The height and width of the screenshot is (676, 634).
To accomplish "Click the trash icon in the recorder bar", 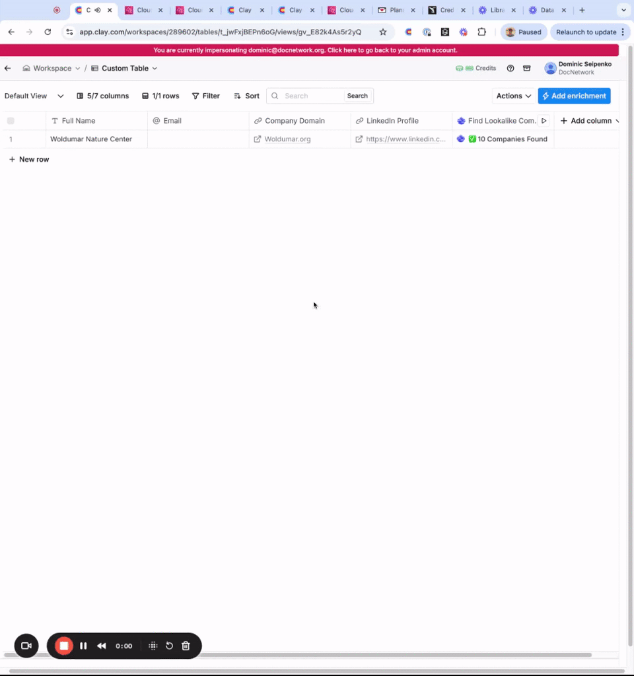I will 186,646.
